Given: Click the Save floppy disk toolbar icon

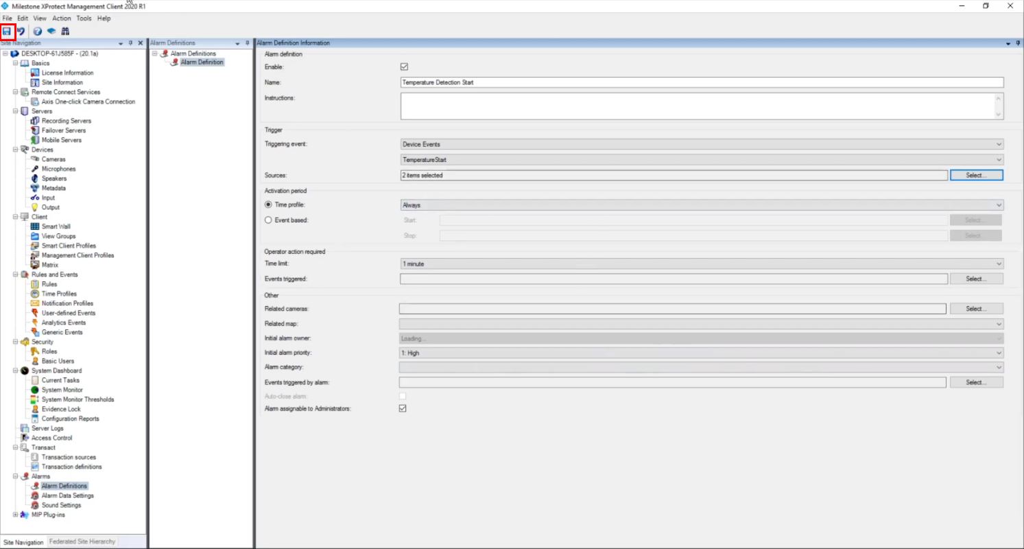Looking at the screenshot, I should pos(7,31).
